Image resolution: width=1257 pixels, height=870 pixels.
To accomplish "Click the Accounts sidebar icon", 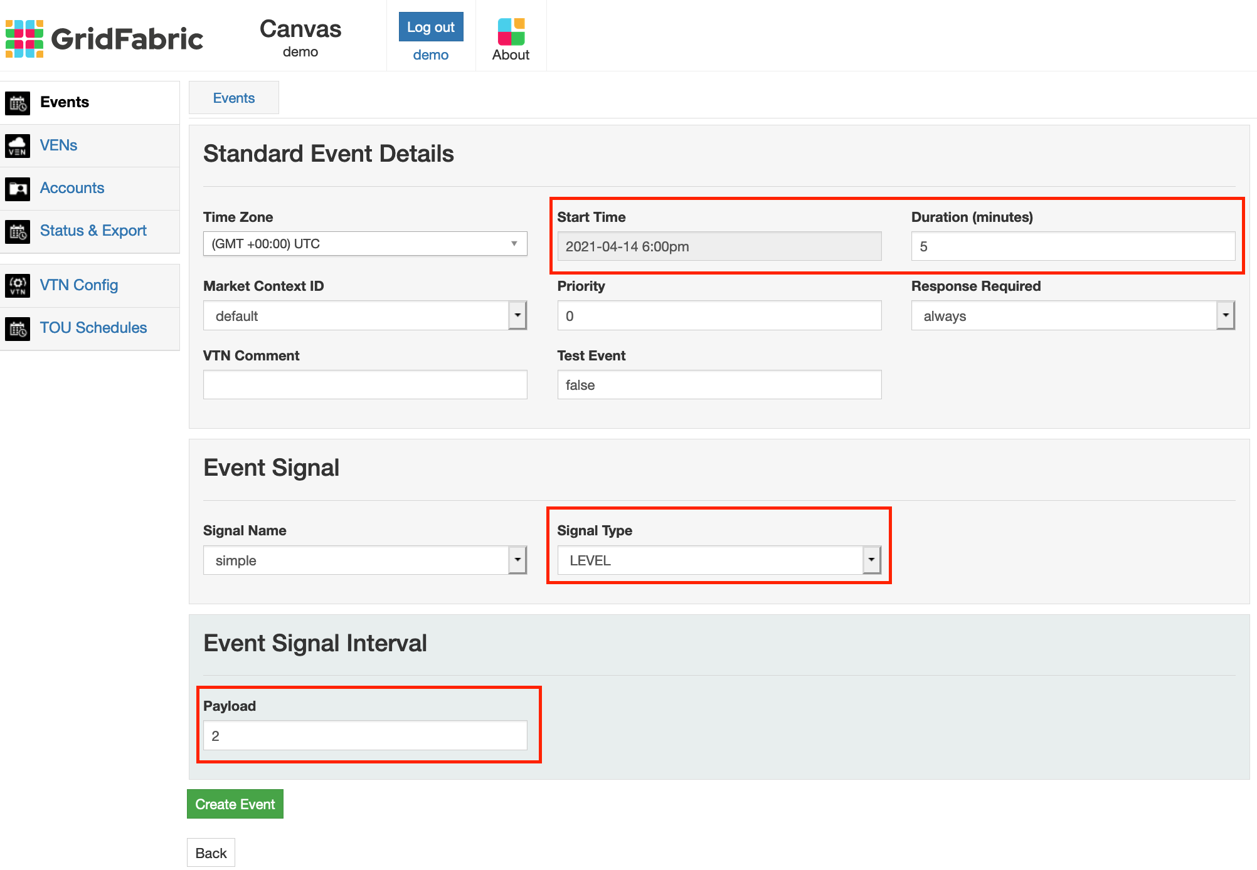I will [18, 189].
